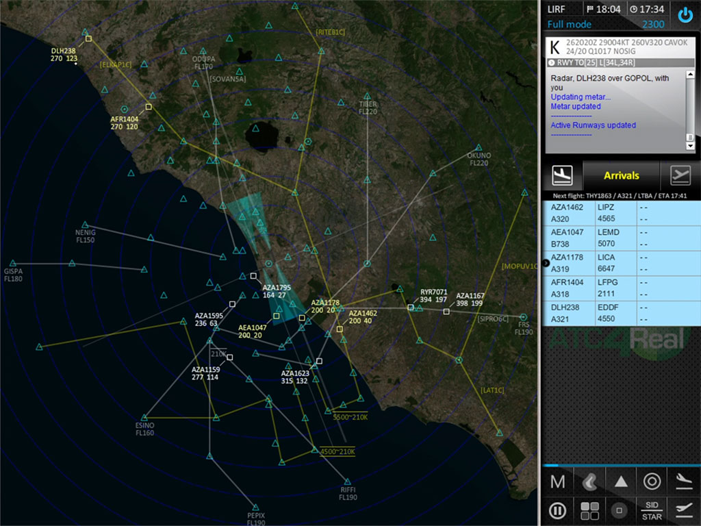Select the AFR1404 aircraft label on radar
This screenshot has width=701, height=526.
[124, 123]
